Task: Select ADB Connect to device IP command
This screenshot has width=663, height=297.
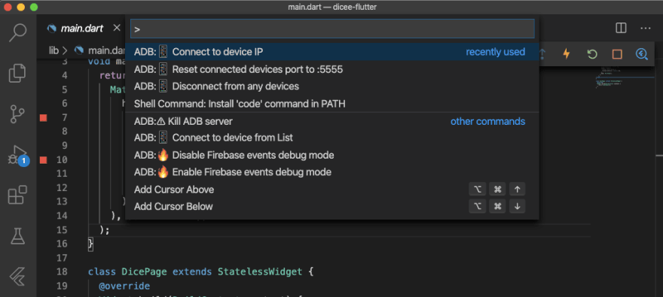Action: click(332, 52)
